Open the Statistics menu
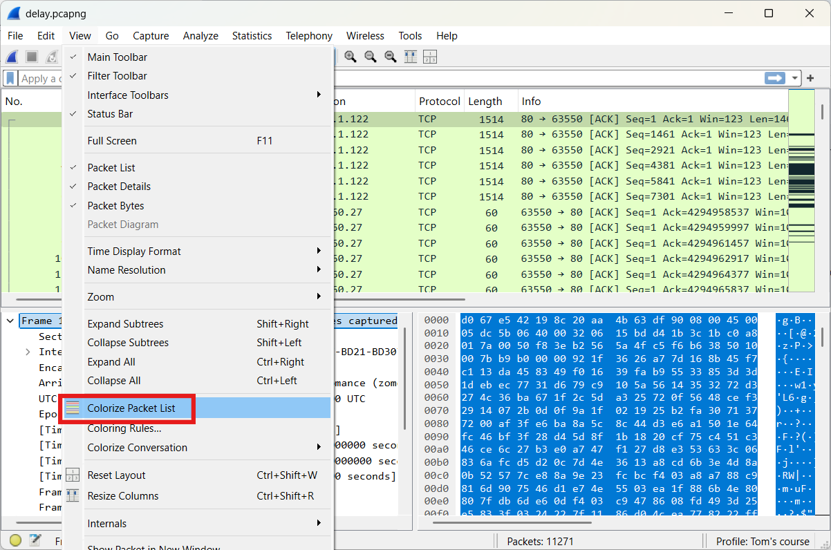 click(252, 36)
